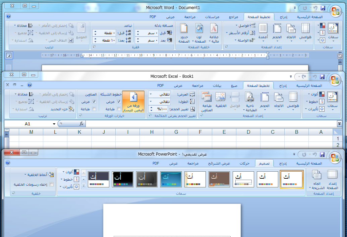Click PowerPoint's Page Setup (إعداد الصفحة) button
This screenshot has width=347, height=237.
[332, 180]
